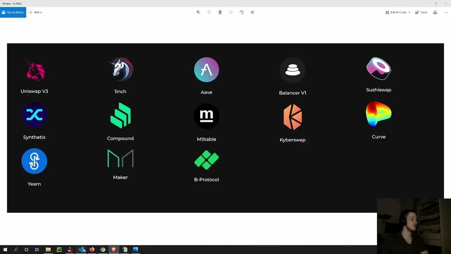This screenshot has width=451, height=254.
Task: Open Brave browser from the taskbar
Action: pyautogui.click(x=114, y=249)
